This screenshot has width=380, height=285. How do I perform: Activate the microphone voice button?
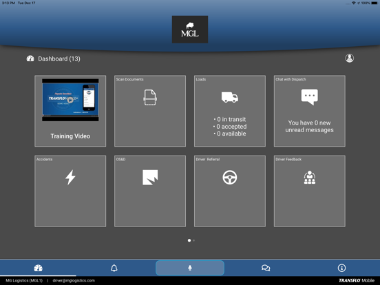coord(190,268)
